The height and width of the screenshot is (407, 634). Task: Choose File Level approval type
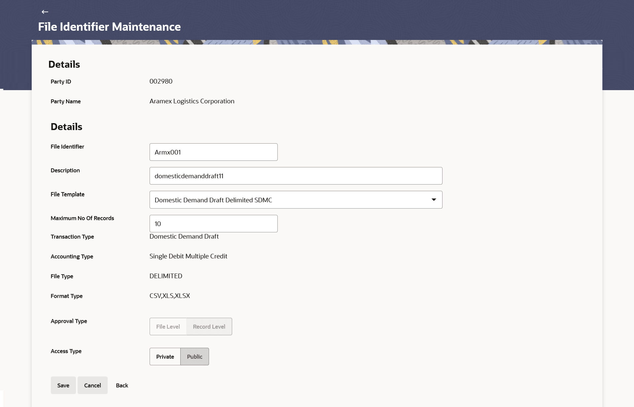click(x=168, y=326)
